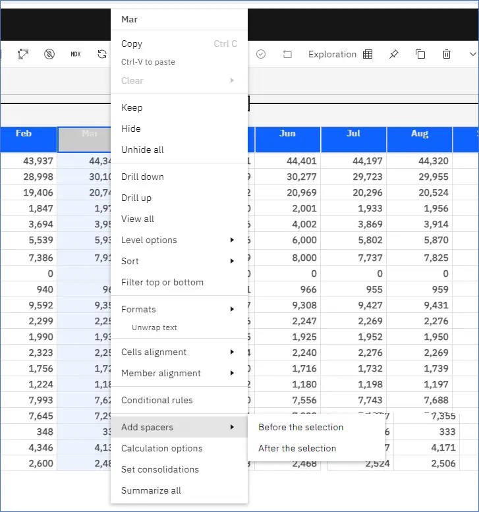Select the Jun column header
The image size is (479, 512).
point(288,140)
